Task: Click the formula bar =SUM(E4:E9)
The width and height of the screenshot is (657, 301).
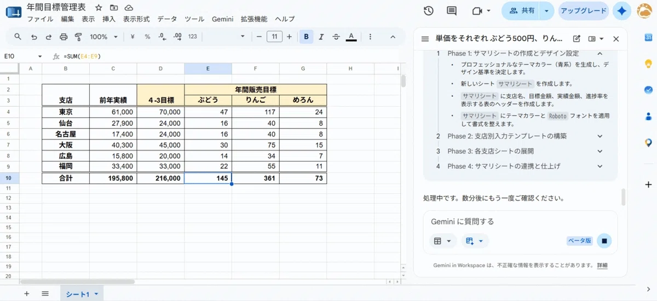Action: (82, 56)
